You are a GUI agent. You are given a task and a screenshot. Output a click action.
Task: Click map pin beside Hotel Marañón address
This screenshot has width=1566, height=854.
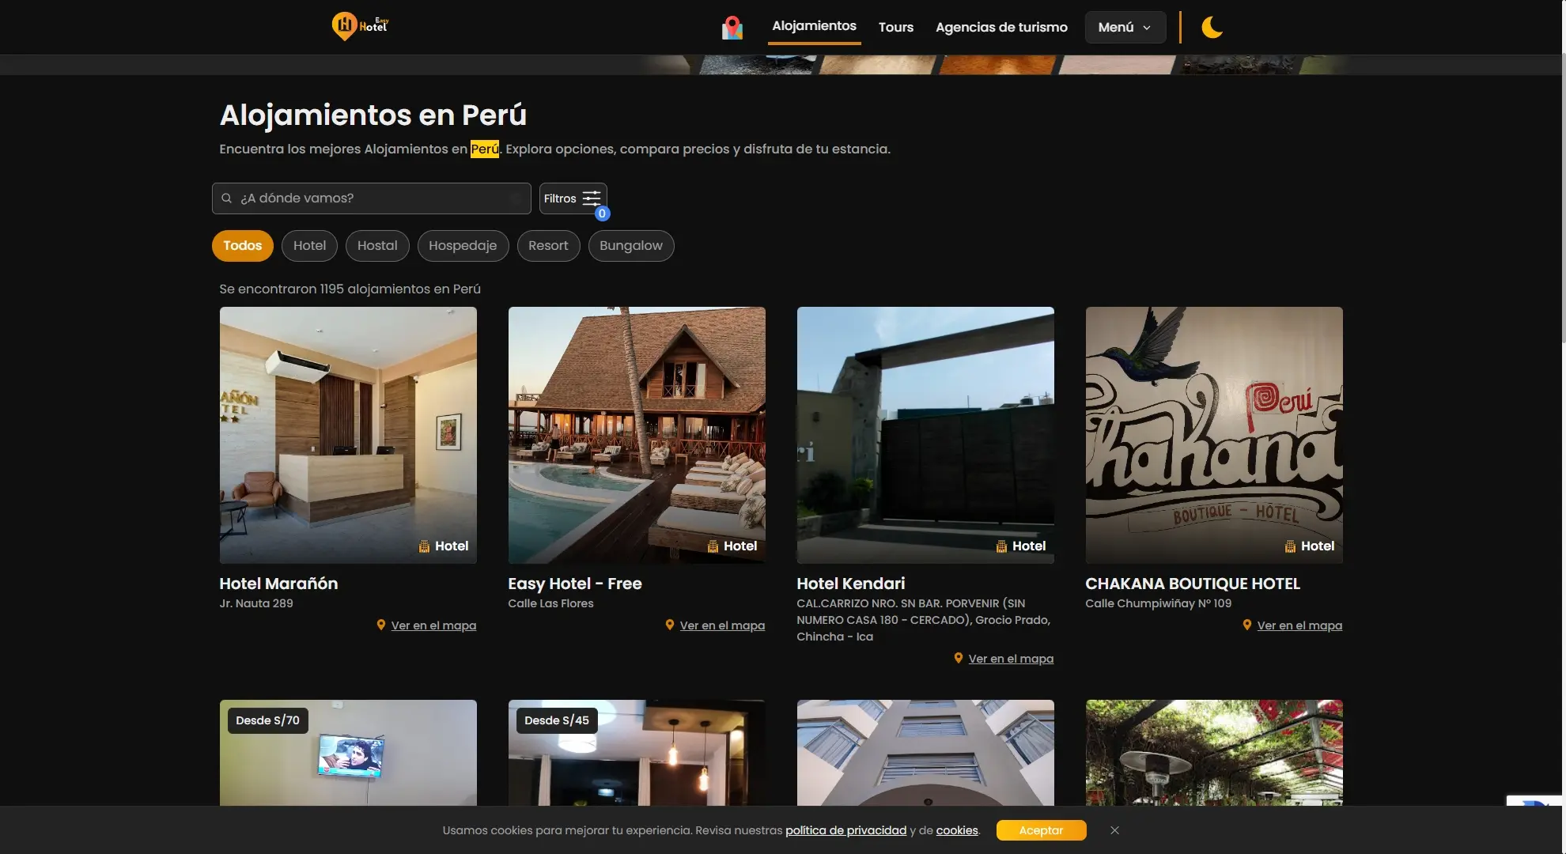(381, 625)
